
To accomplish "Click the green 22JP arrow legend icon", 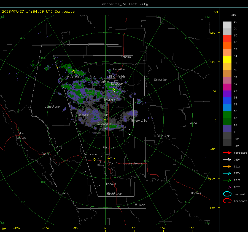I will [x=227, y=180].
